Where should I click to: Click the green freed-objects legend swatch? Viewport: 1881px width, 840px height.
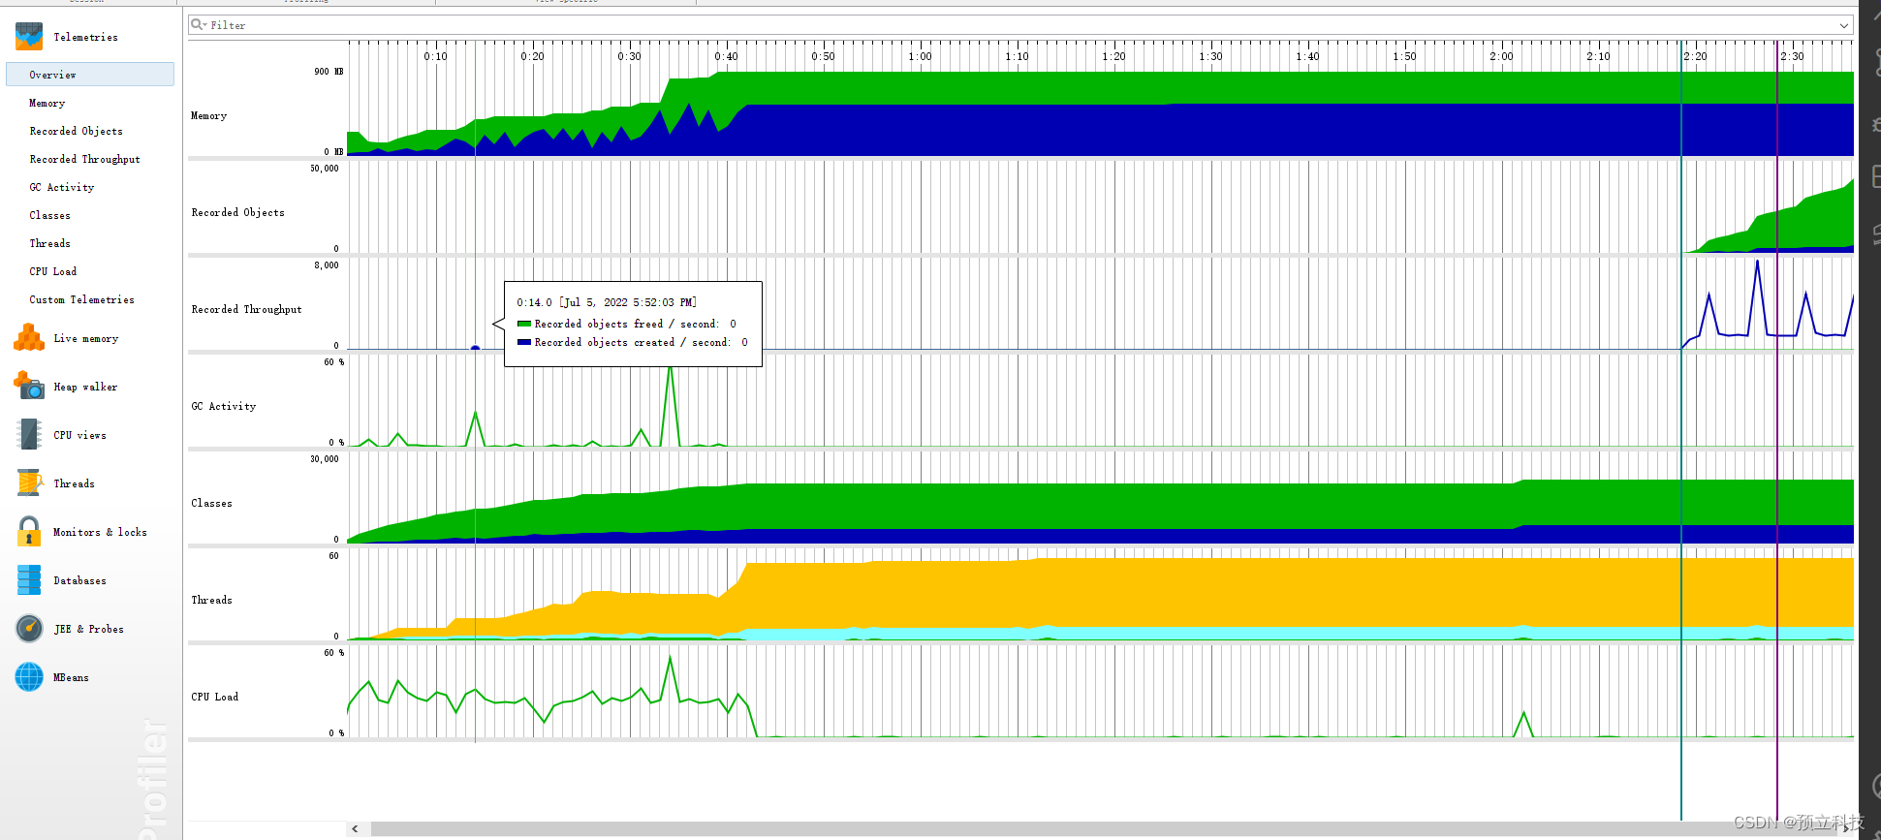(524, 324)
